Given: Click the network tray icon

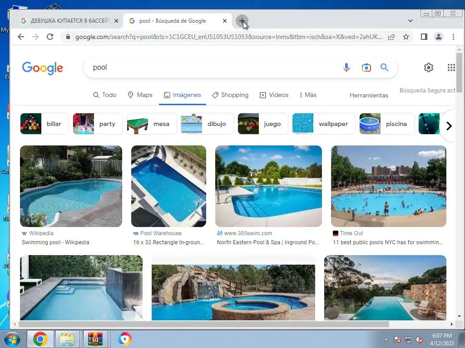Looking at the screenshot, I should pyautogui.click(x=408, y=340).
